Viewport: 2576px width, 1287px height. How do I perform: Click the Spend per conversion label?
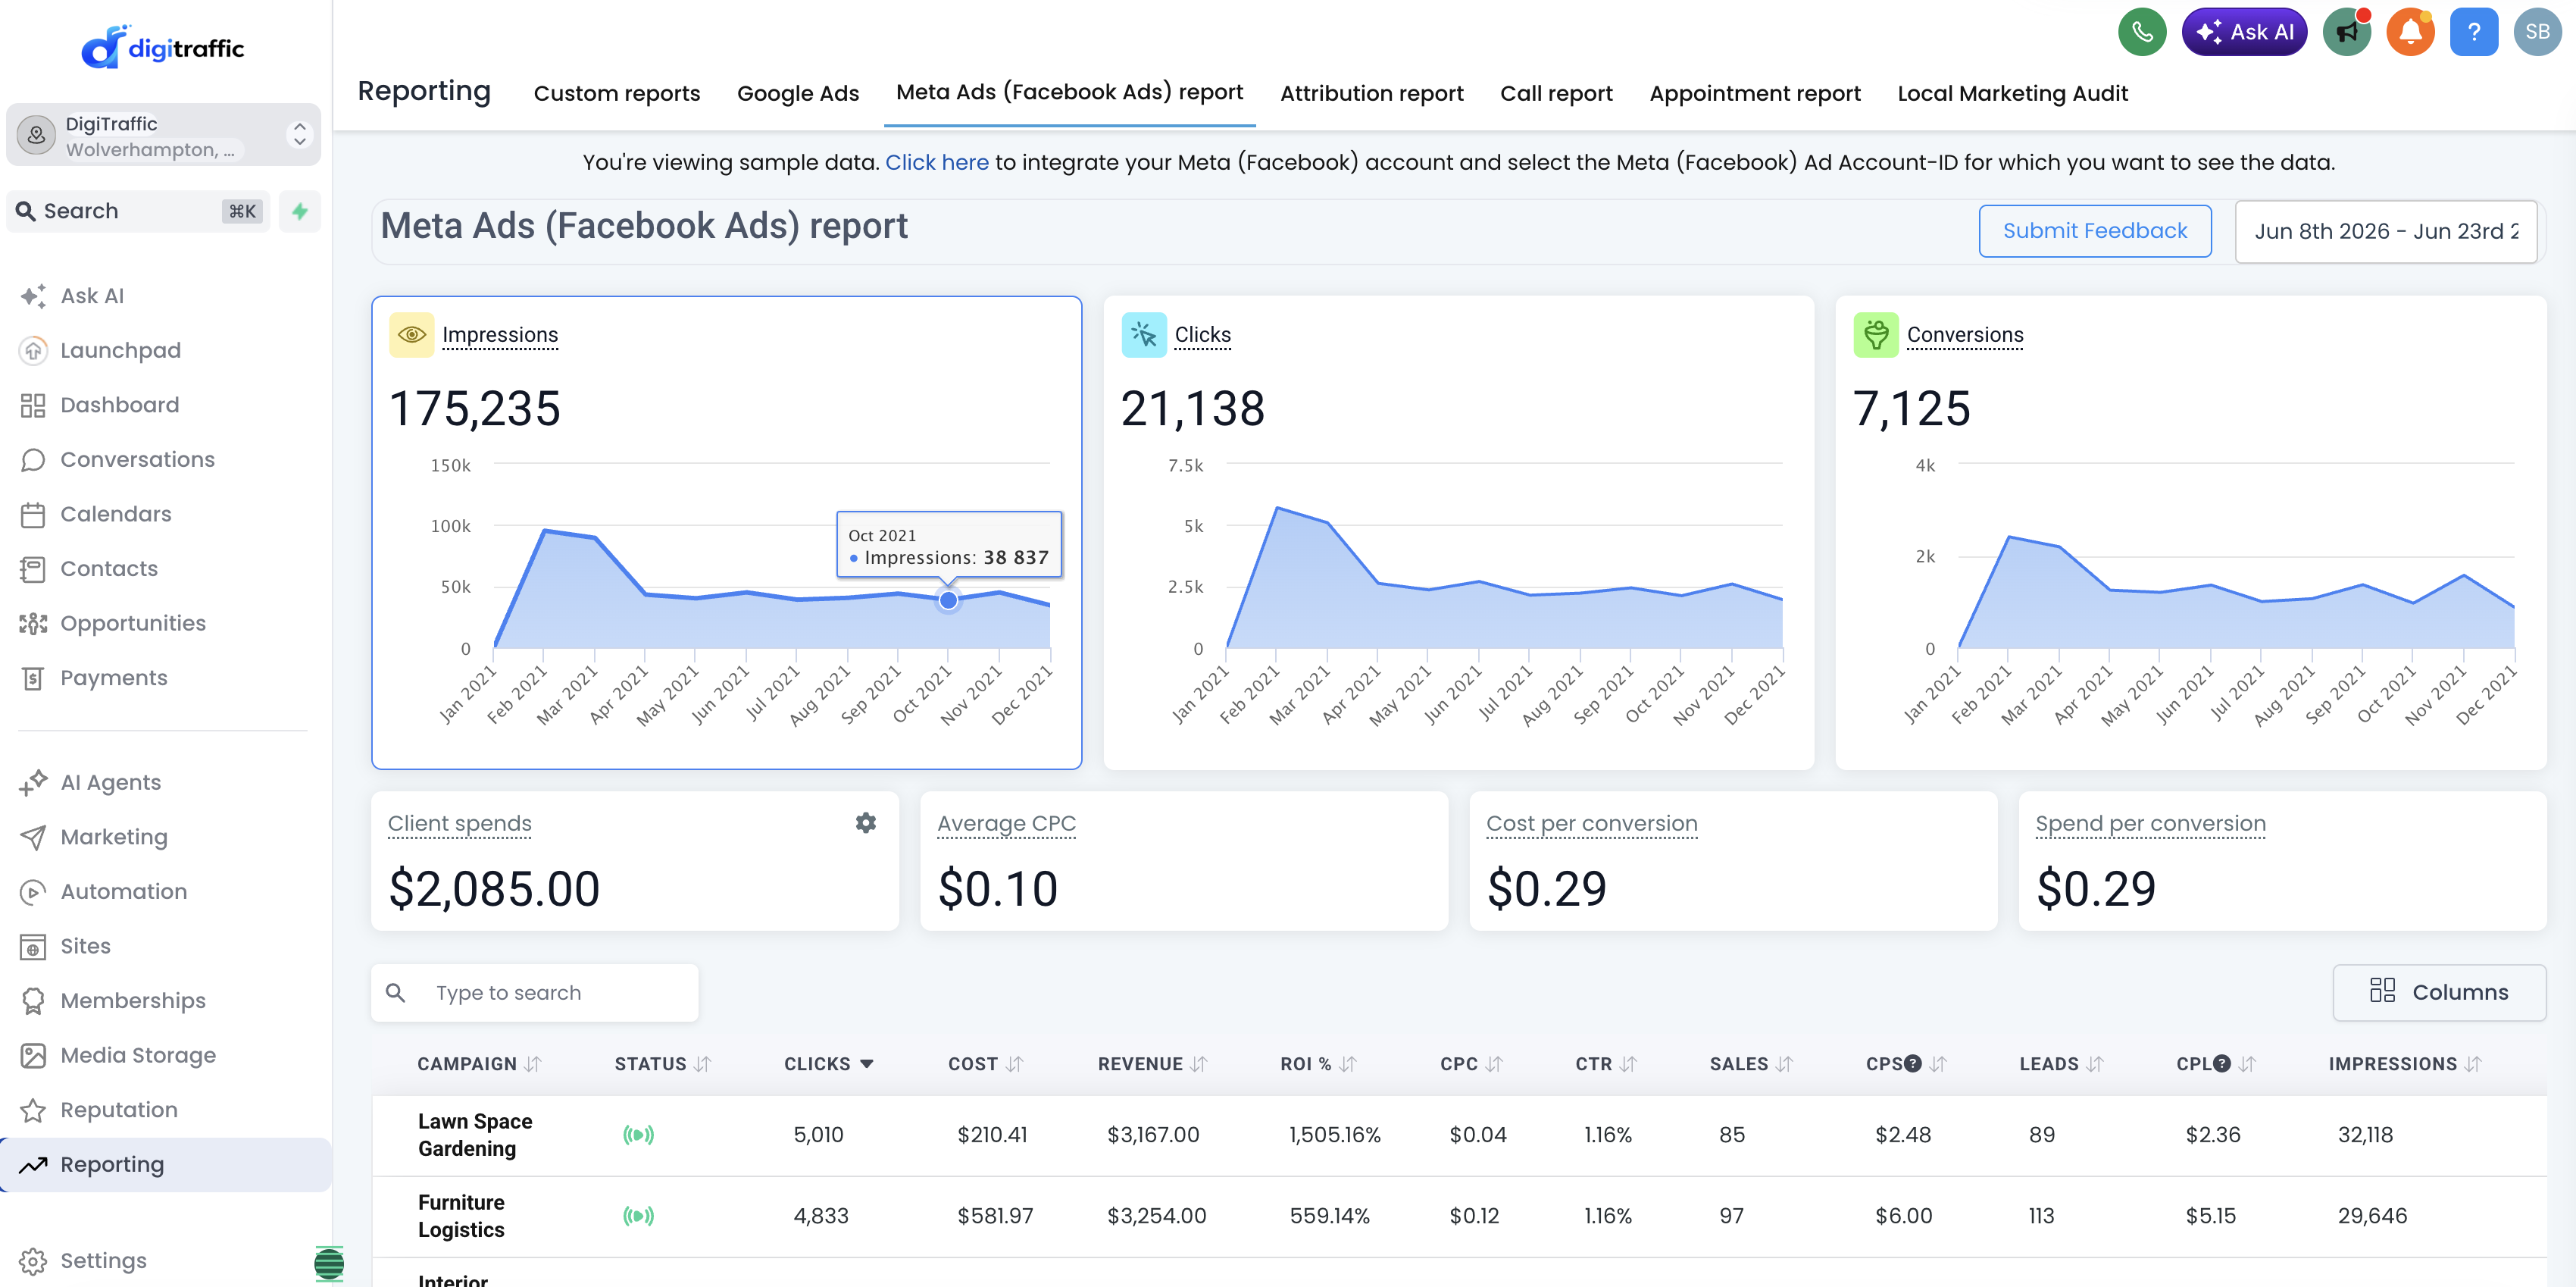tap(2150, 824)
